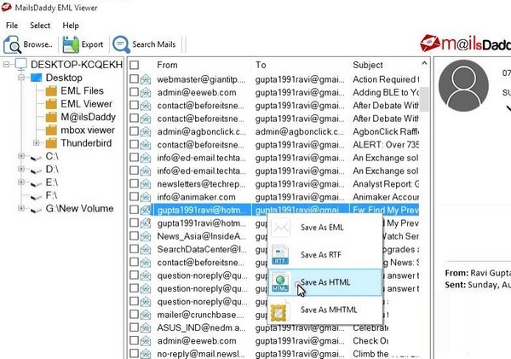Click the F:\ drive icon

pyautogui.click(x=36, y=197)
